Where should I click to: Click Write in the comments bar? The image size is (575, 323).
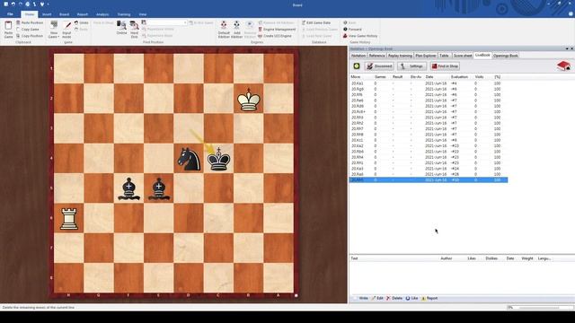pyautogui.click(x=361, y=299)
